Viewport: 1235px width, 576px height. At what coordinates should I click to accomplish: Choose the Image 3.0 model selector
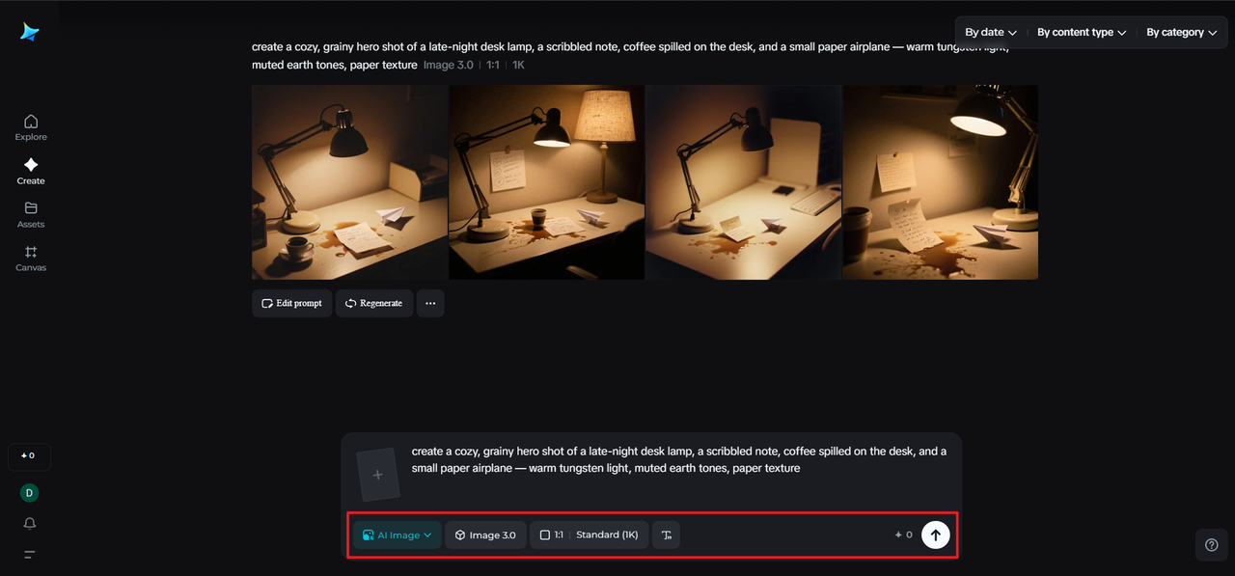coord(485,535)
